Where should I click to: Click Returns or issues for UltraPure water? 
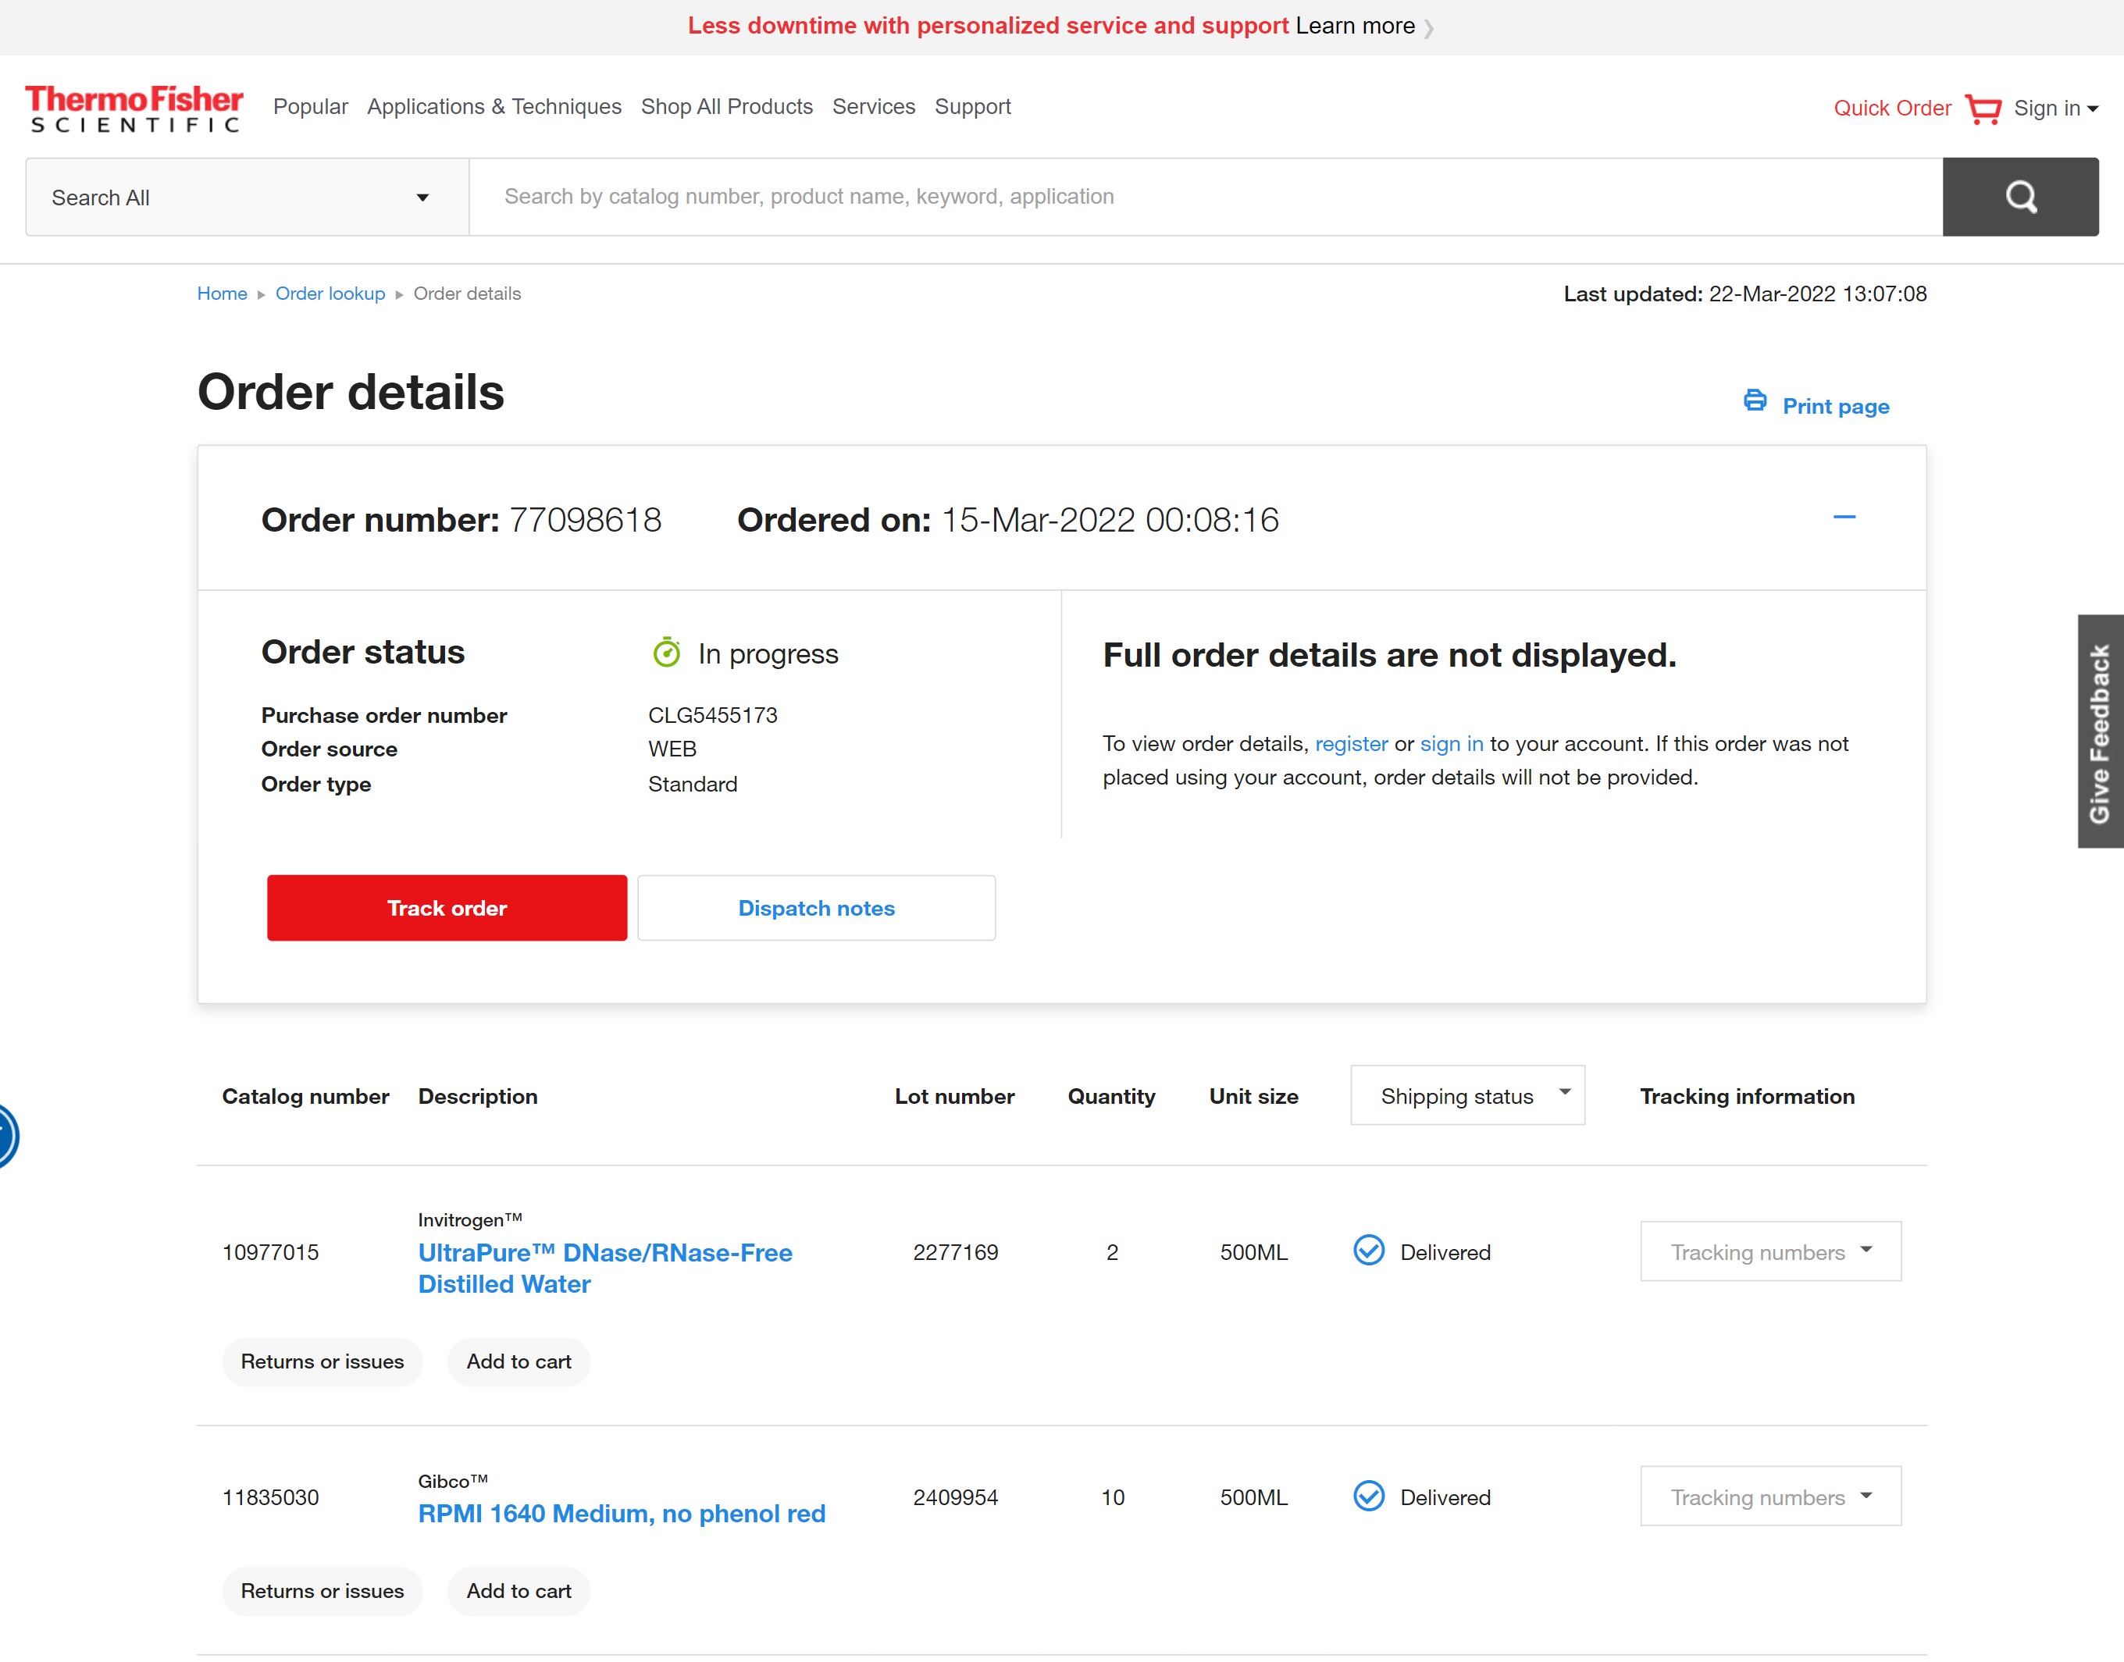[323, 1361]
